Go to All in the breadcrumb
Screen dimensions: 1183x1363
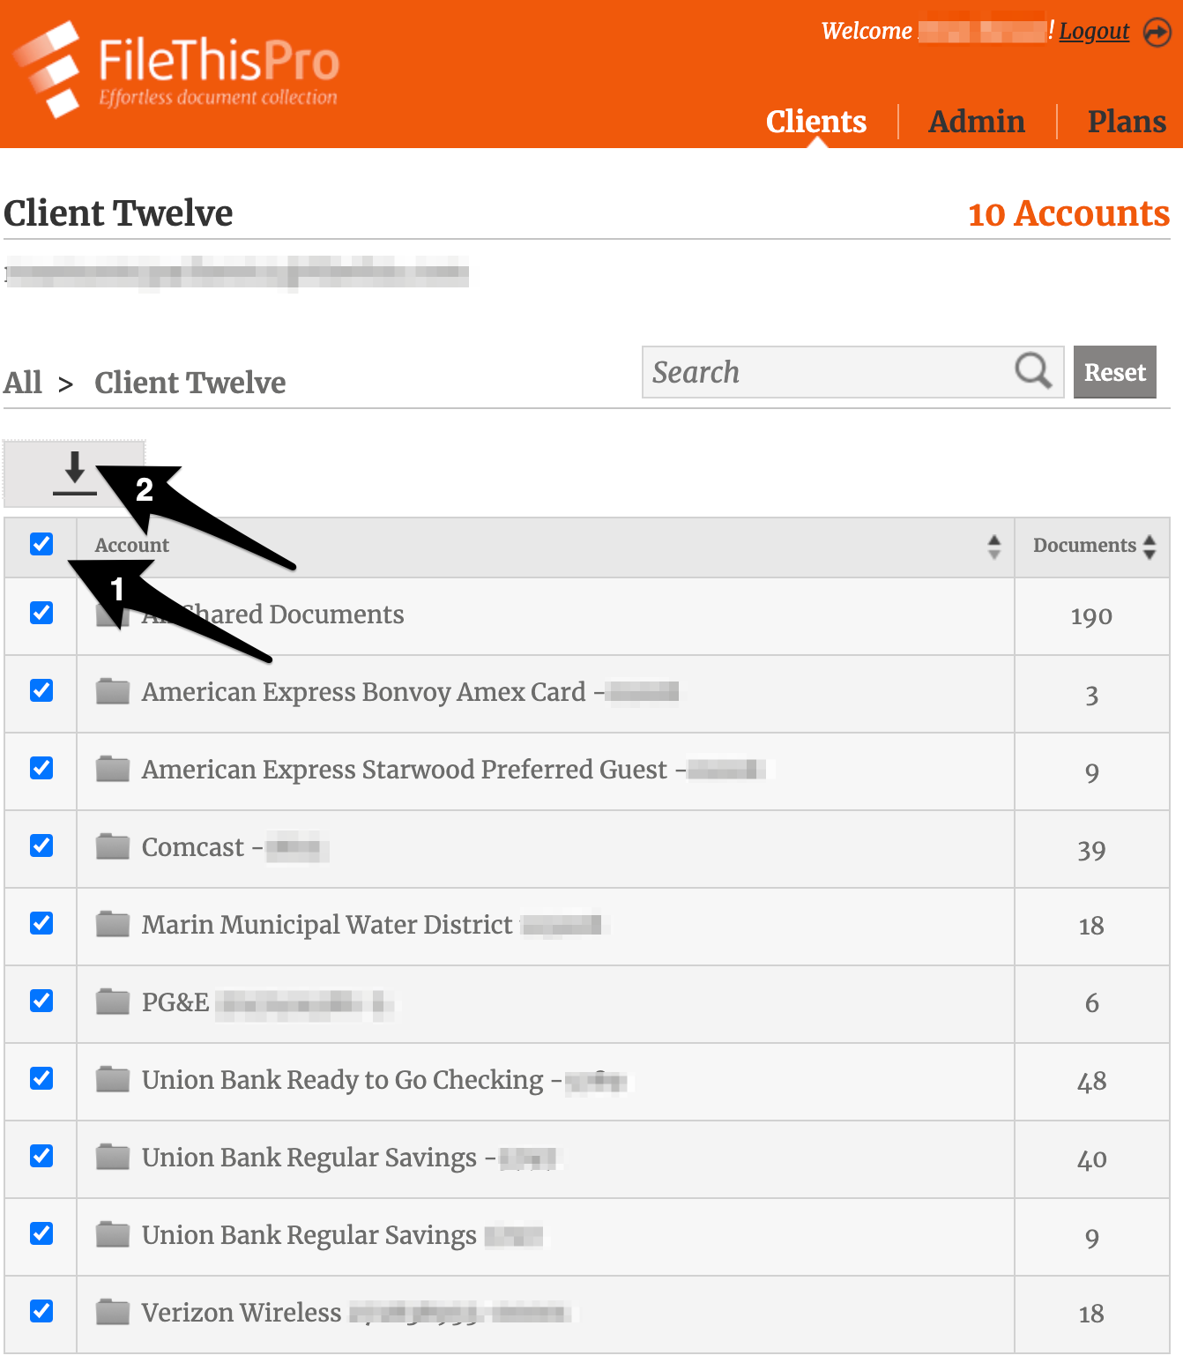point(23,383)
